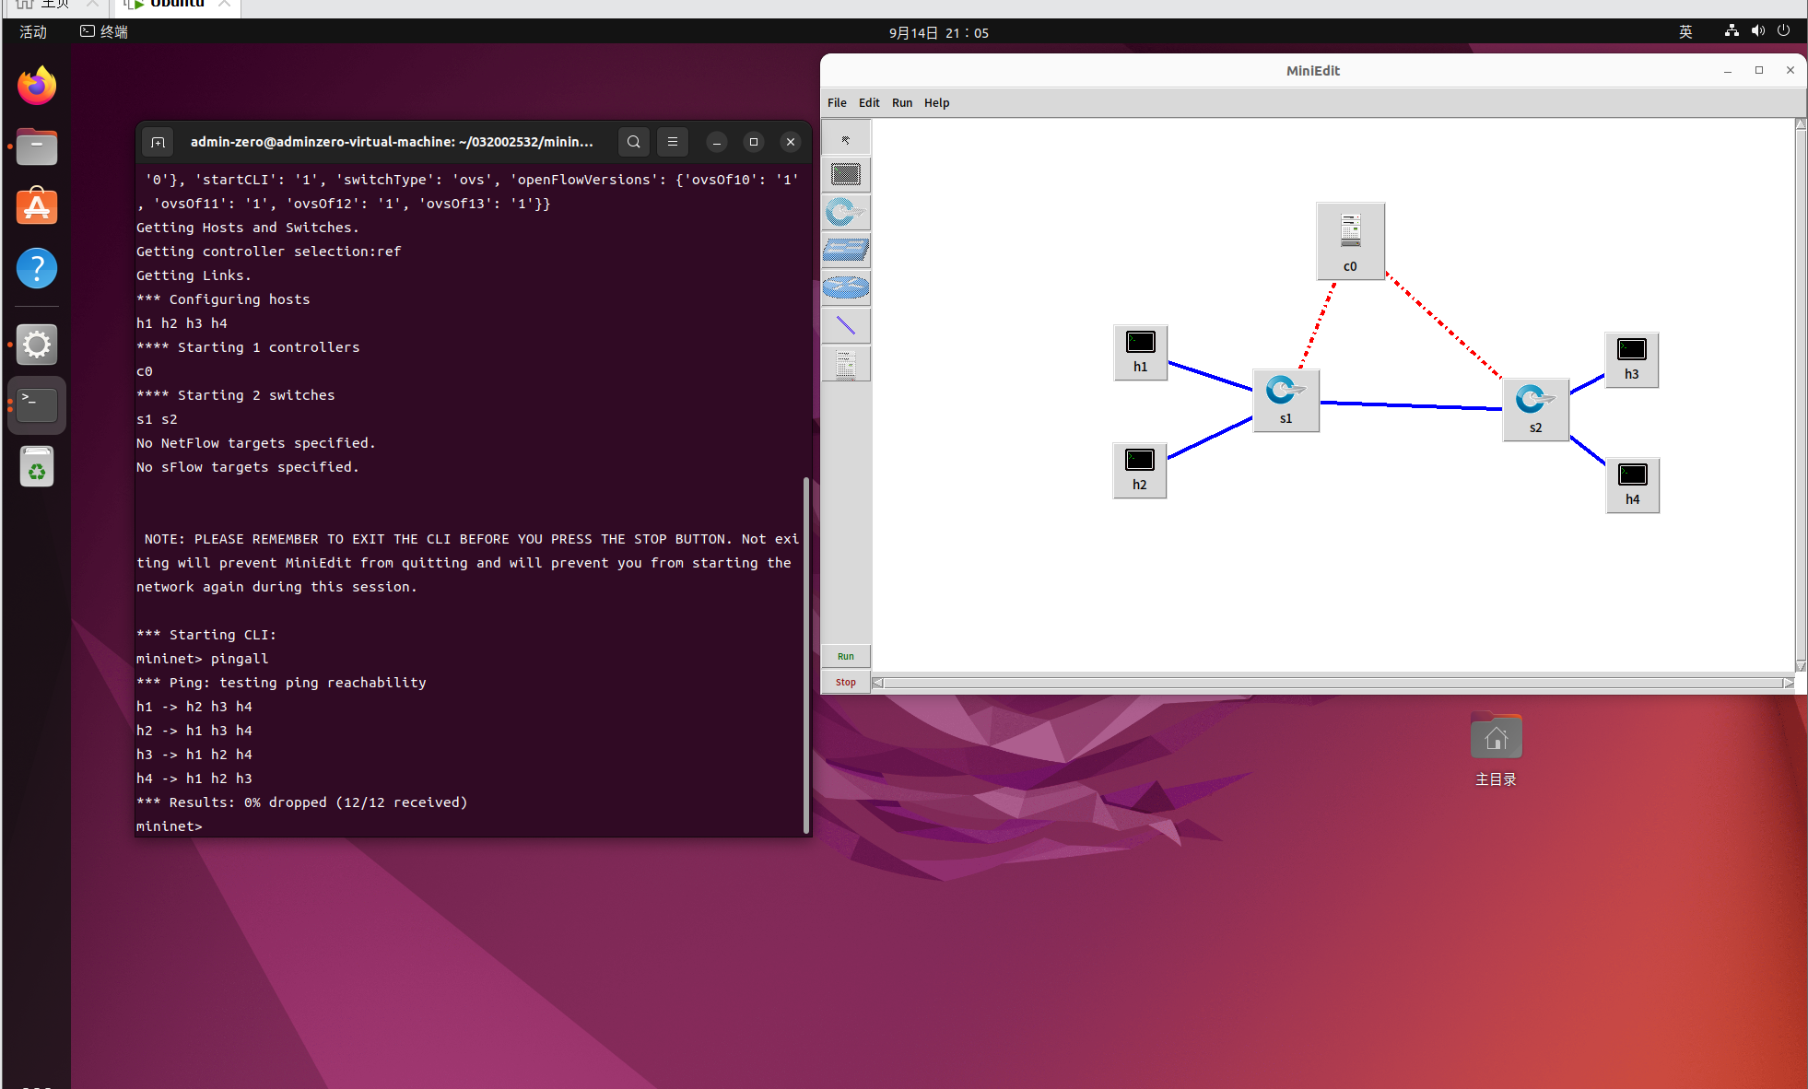
Task: Open the Edit menu in MiniEdit
Action: (x=869, y=102)
